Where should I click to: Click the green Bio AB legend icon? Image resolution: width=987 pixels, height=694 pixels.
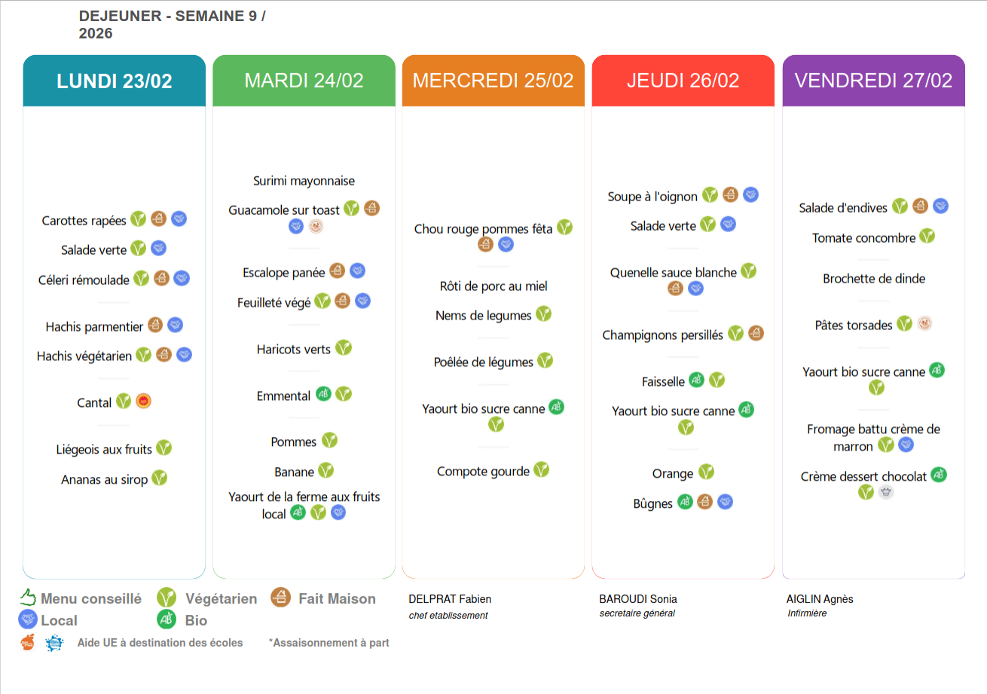[167, 620]
